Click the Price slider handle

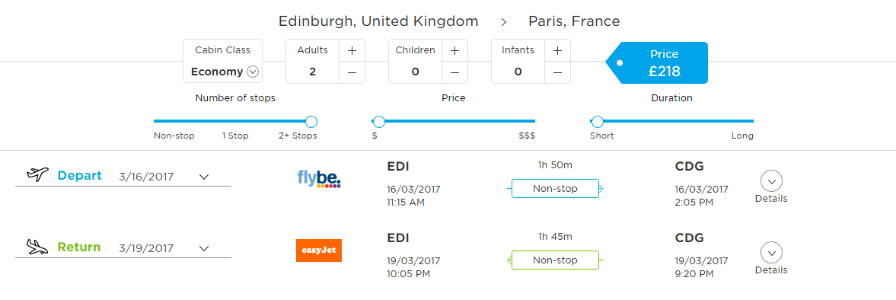[x=378, y=121]
